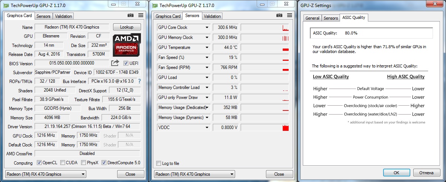Open GPU selector dropdown in Graphics Card window
This screenshot has height=182, width=446.
coord(45,174)
